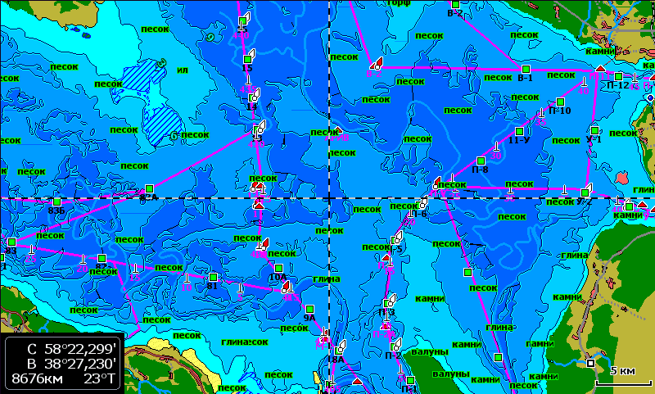Click the pink distance marker 30
Viewport: 655px width, 394px height.
495,154
